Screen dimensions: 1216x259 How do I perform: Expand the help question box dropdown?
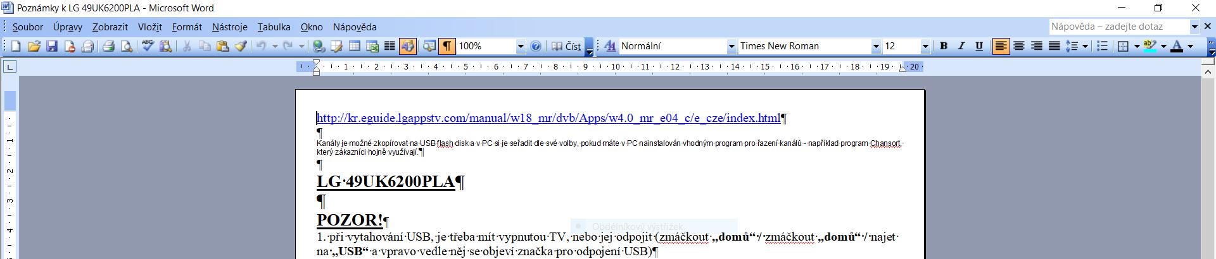click(1194, 27)
